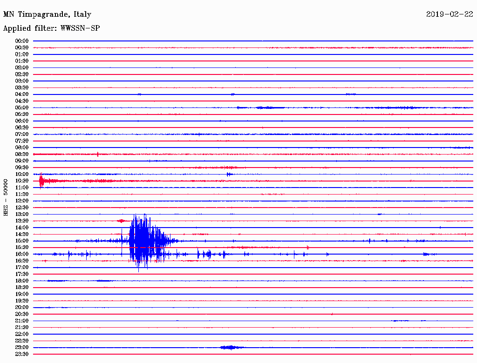Click the '10:30' time label
Viewport: 477px width, 363px height.
(21, 181)
